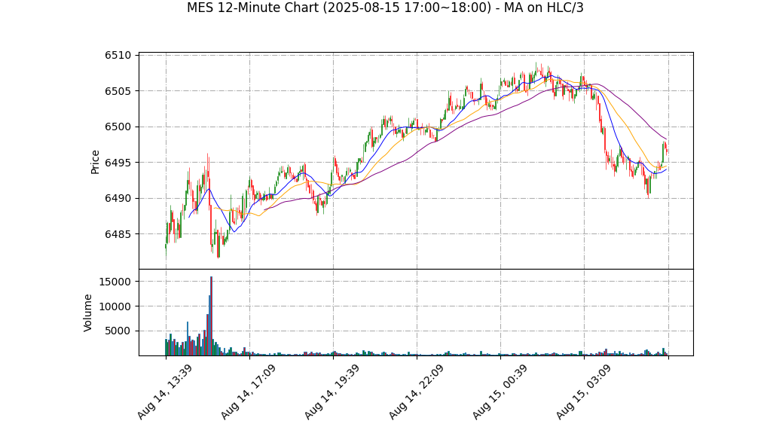The image size is (770, 433).
Task: Click the chart title MES 12-Minute Chart
Action: pyautogui.click(x=385, y=8)
